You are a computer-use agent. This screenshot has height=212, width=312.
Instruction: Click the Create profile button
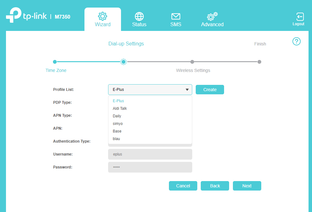210,90
